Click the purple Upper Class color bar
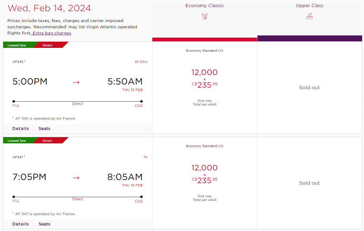364x231 pixels. [x=310, y=38]
